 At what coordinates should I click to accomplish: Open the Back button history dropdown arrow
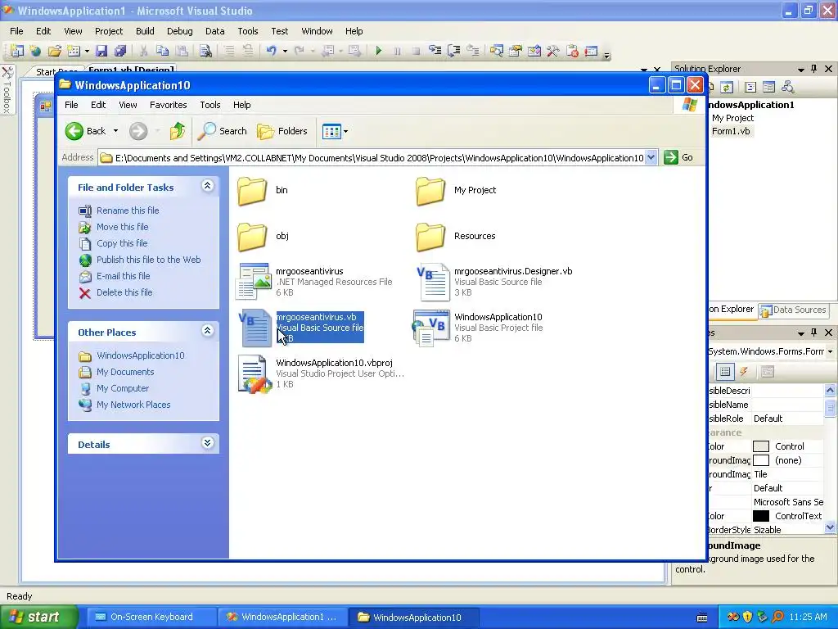(x=115, y=131)
